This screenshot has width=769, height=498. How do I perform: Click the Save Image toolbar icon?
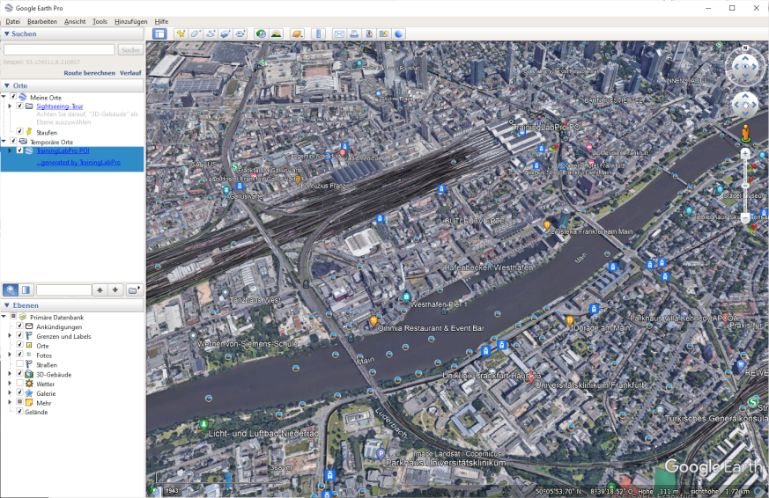coord(369,33)
